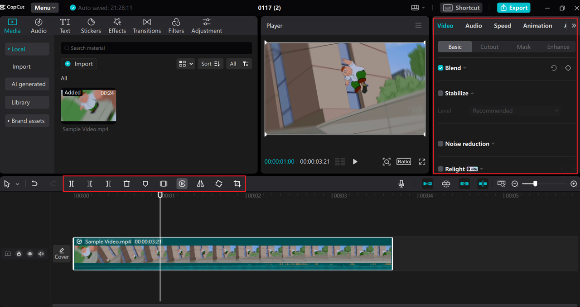Click the timeline cover preview icon

coord(501,184)
